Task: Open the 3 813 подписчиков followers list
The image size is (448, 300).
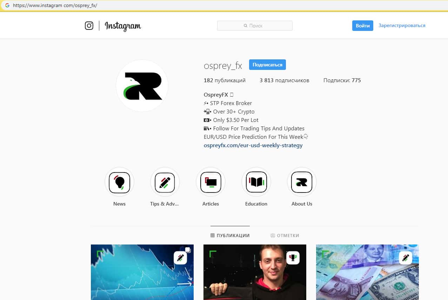Action: (285, 80)
